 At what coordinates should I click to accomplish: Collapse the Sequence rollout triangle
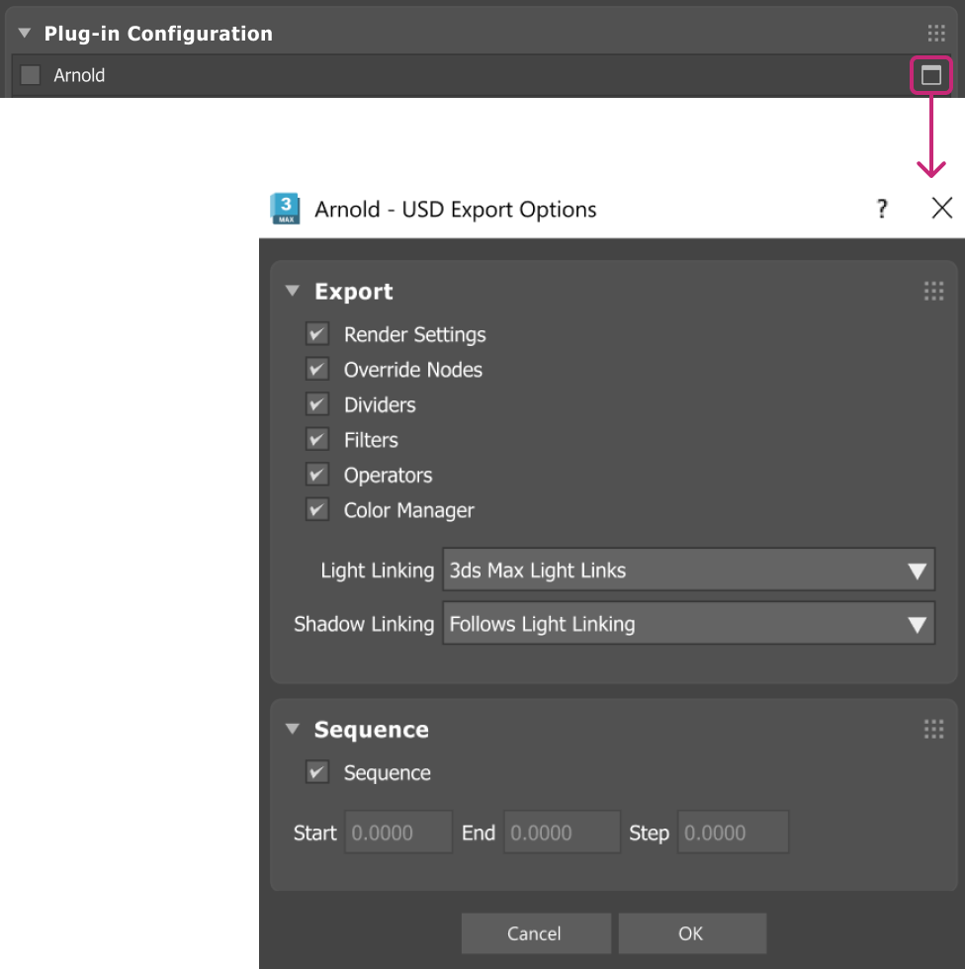click(293, 729)
